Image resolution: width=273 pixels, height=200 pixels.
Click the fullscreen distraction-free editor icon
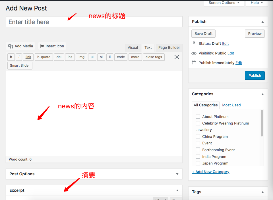point(177,57)
